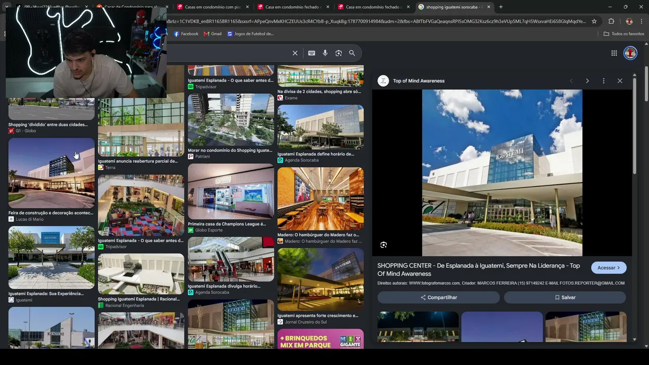Open 'Iguatemi Esplanada: Sua Experiência' thumbnail
The image size is (649, 365).
tap(51, 258)
